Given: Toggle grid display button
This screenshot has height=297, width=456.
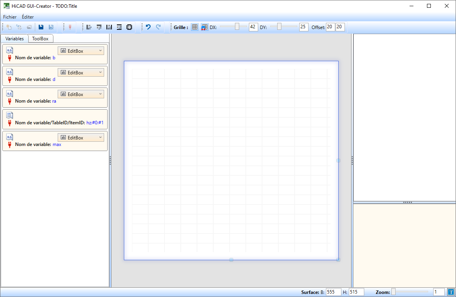Looking at the screenshot, I should click(195, 27).
